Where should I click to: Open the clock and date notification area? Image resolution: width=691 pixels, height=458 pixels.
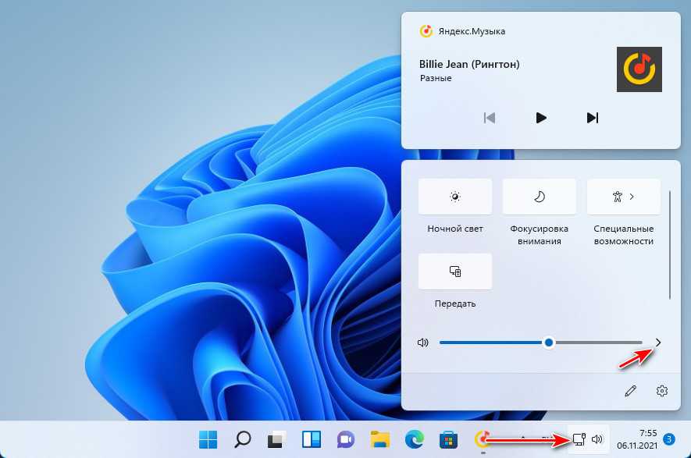tap(635, 440)
